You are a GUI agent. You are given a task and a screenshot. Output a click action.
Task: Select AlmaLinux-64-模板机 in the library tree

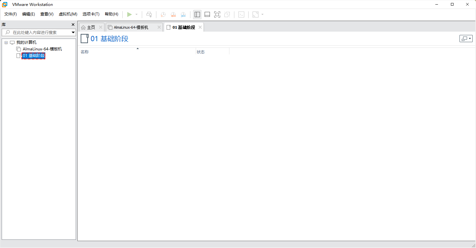click(42, 49)
